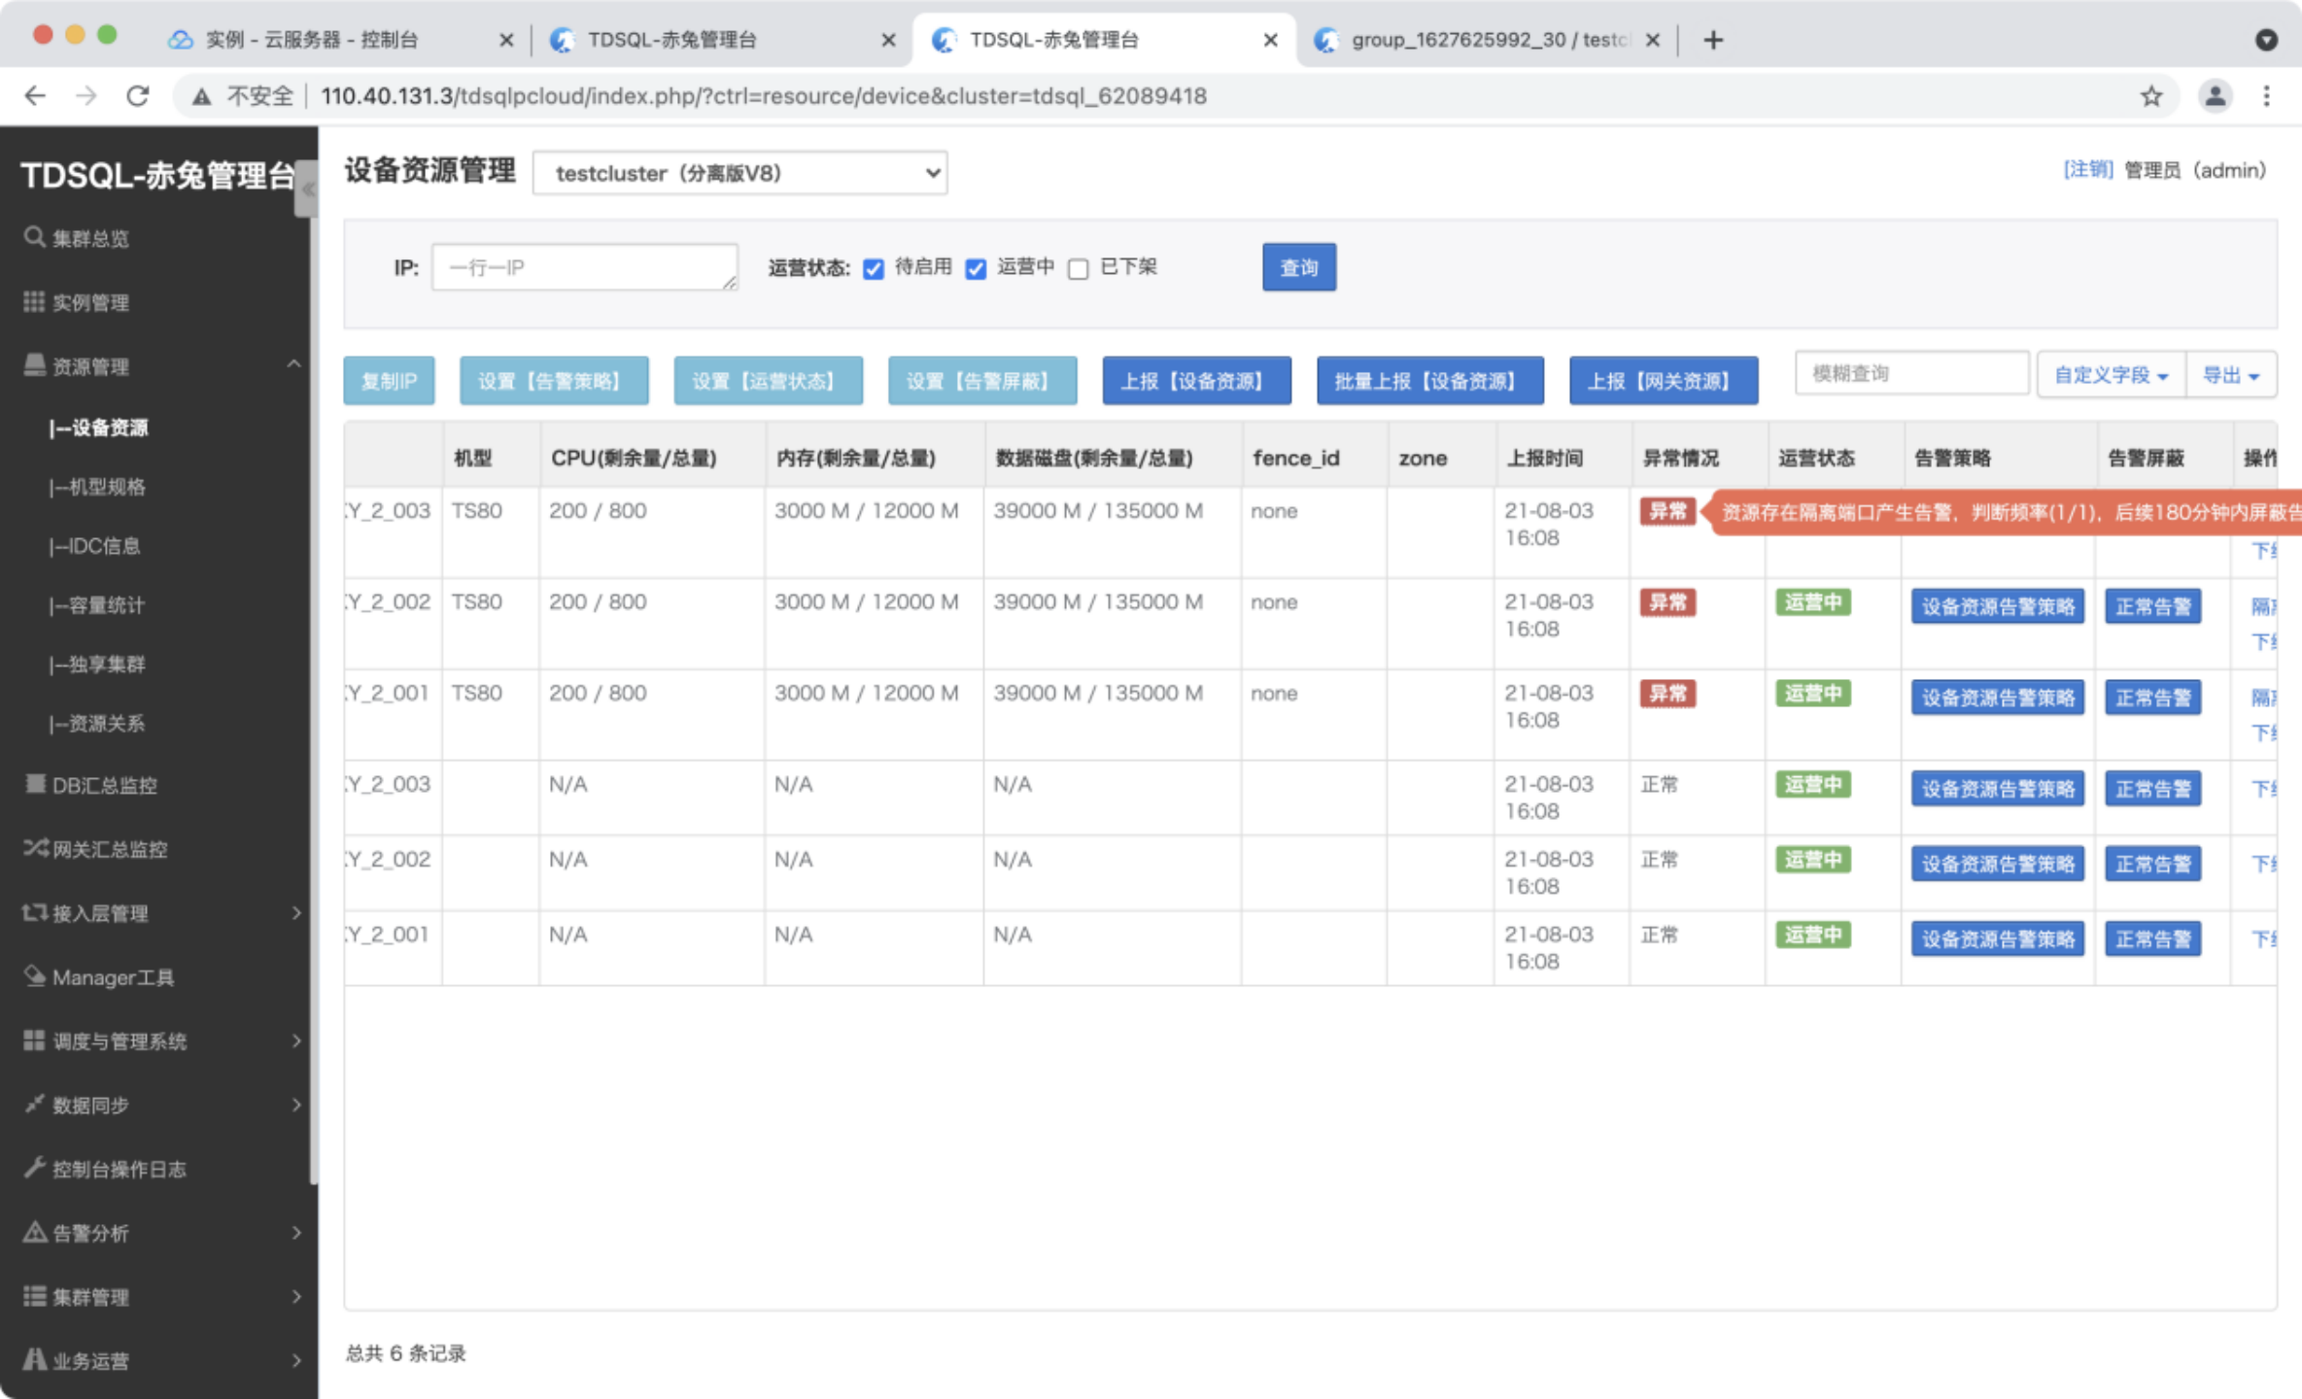Select 机型规格 in the sidebar
Image resolution: width=2302 pixels, height=1399 pixels.
click(97, 487)
